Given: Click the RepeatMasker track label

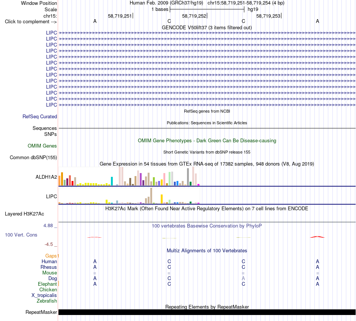Looking at the screenshot, I should click(41, 312).
